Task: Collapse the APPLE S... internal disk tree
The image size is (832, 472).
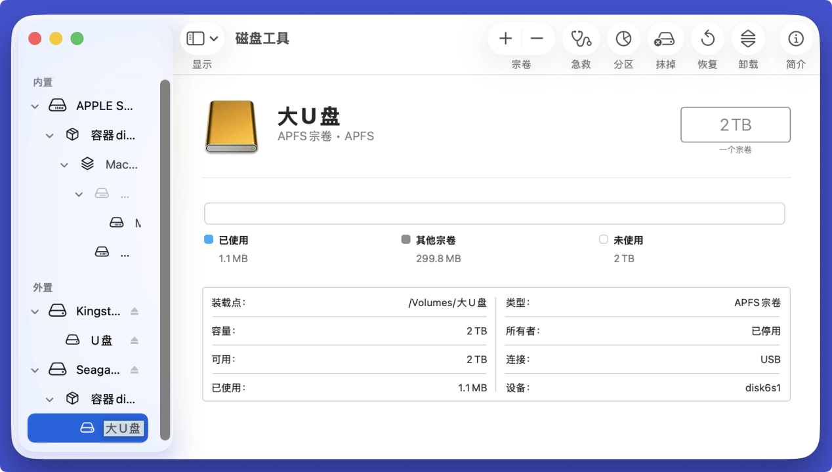Action: (x=34, y=106)
